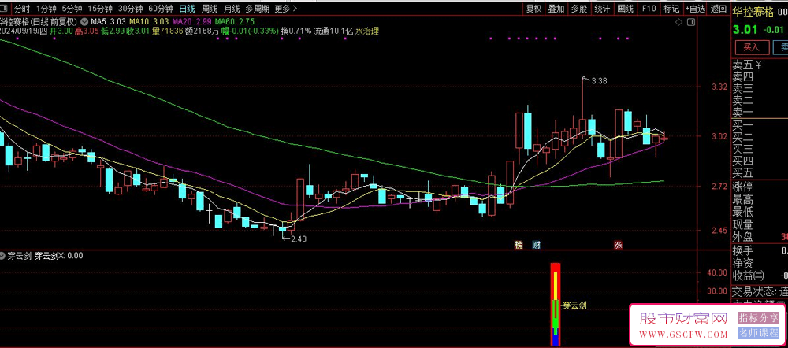
Task: Click the 涨停 limit-up row
Action: [760, 188]
